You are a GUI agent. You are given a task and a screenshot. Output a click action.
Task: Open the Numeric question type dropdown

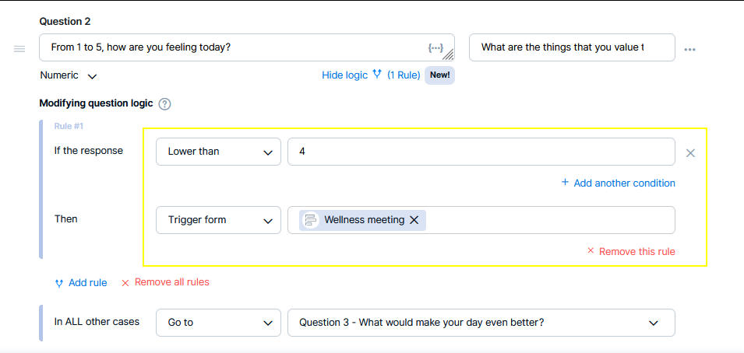pyautogui.click(x=69, y=75)
